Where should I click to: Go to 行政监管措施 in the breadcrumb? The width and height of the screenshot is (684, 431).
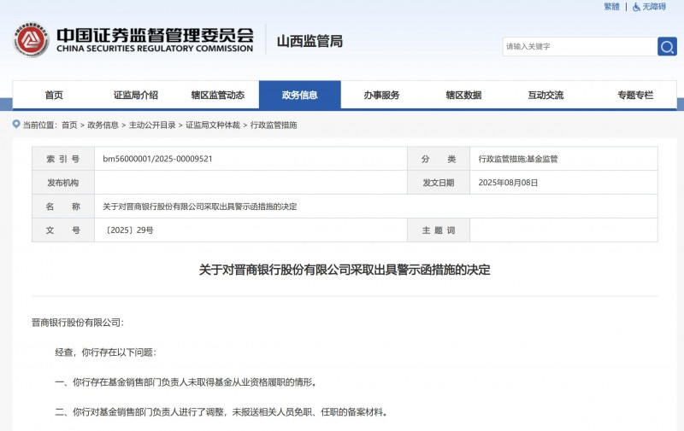pos(274,125)
